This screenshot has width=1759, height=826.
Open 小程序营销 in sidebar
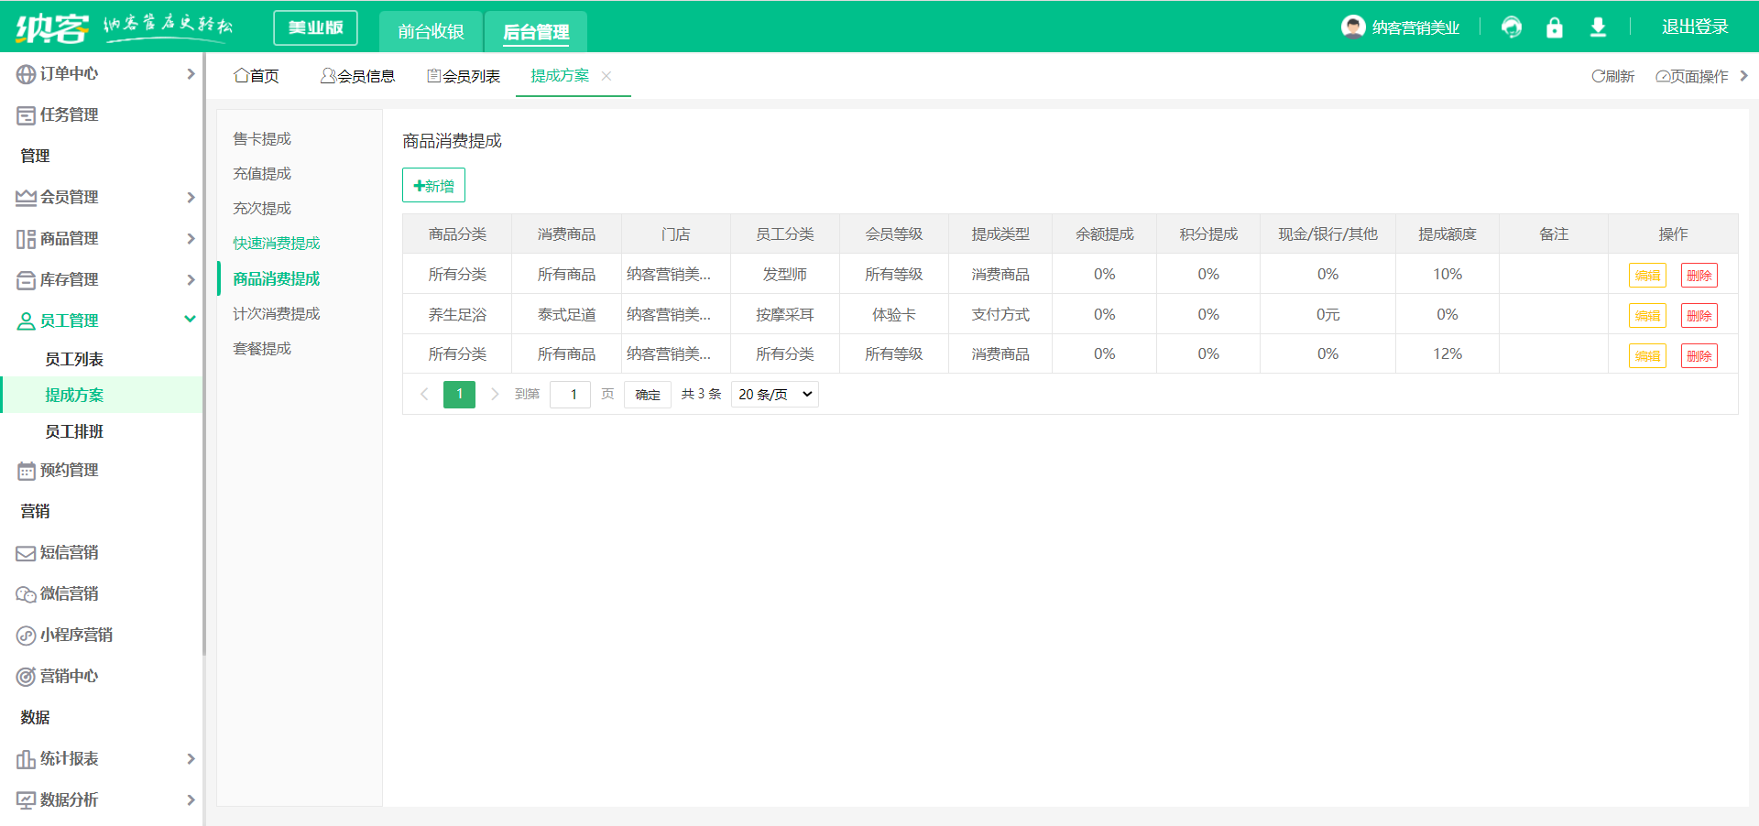(x=77, y=635)
